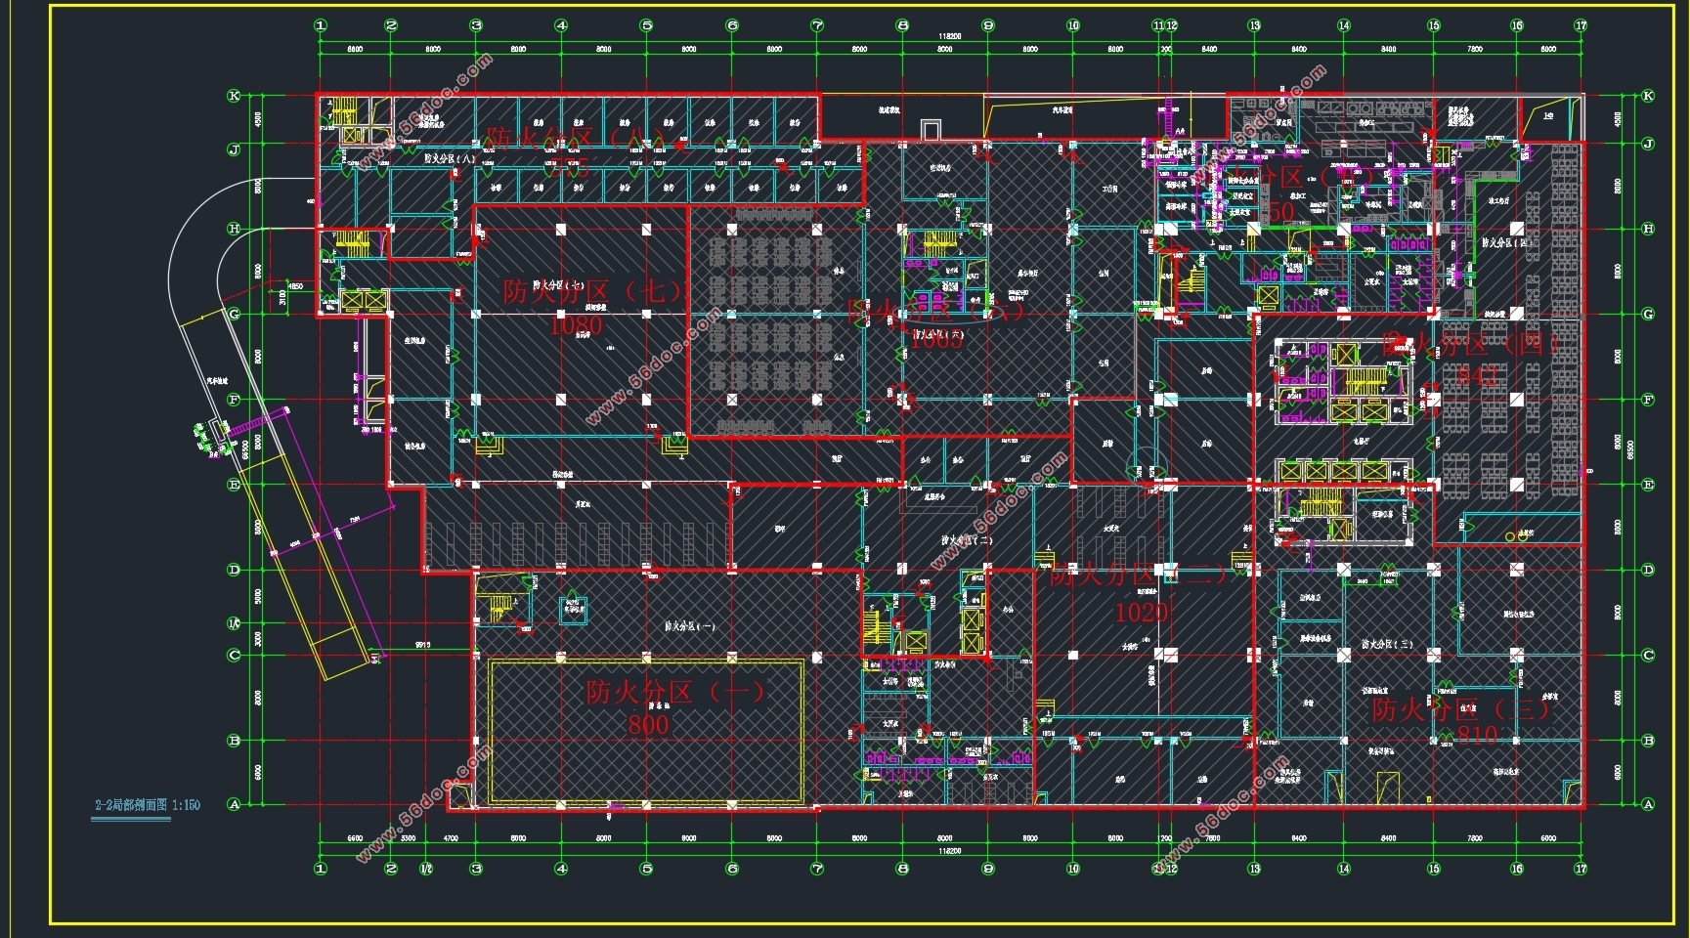The width and height of the screenshot is (1690, 938).
Task: Click grid bubble A on the left side
Action: 234,804
